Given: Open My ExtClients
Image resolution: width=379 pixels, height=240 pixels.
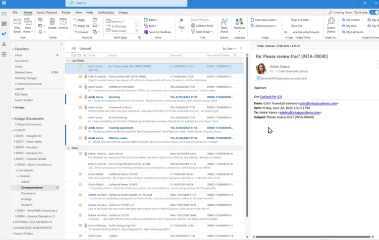Looking at the screenshot, I should click(352, 32).
